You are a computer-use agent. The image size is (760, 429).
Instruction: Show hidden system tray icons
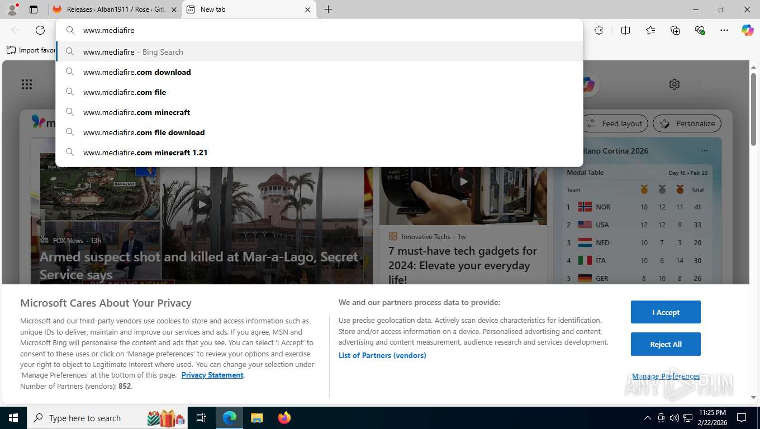click(x=648, y=418)
